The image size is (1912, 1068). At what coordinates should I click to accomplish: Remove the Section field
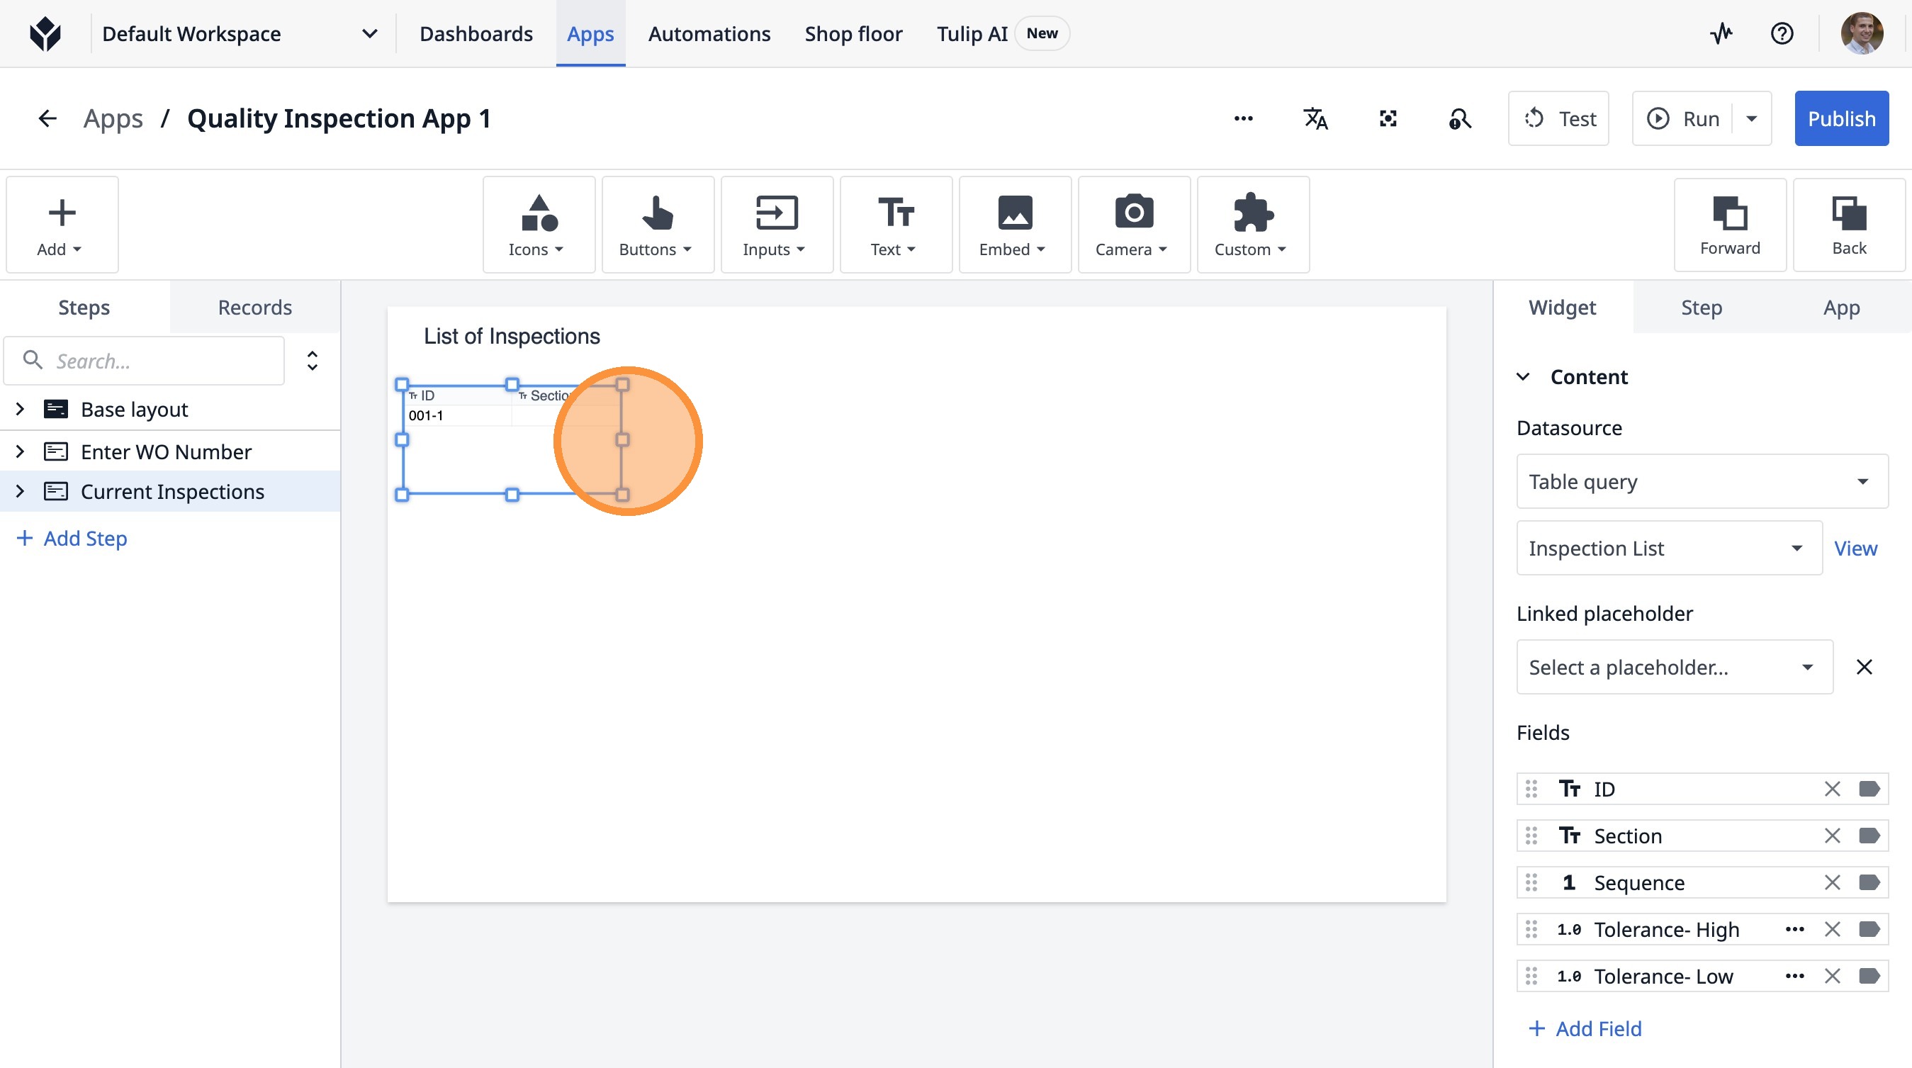click(x=1832, y=835)
